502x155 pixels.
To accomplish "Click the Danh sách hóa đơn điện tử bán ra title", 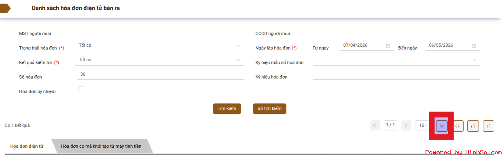I will [76, 8].
